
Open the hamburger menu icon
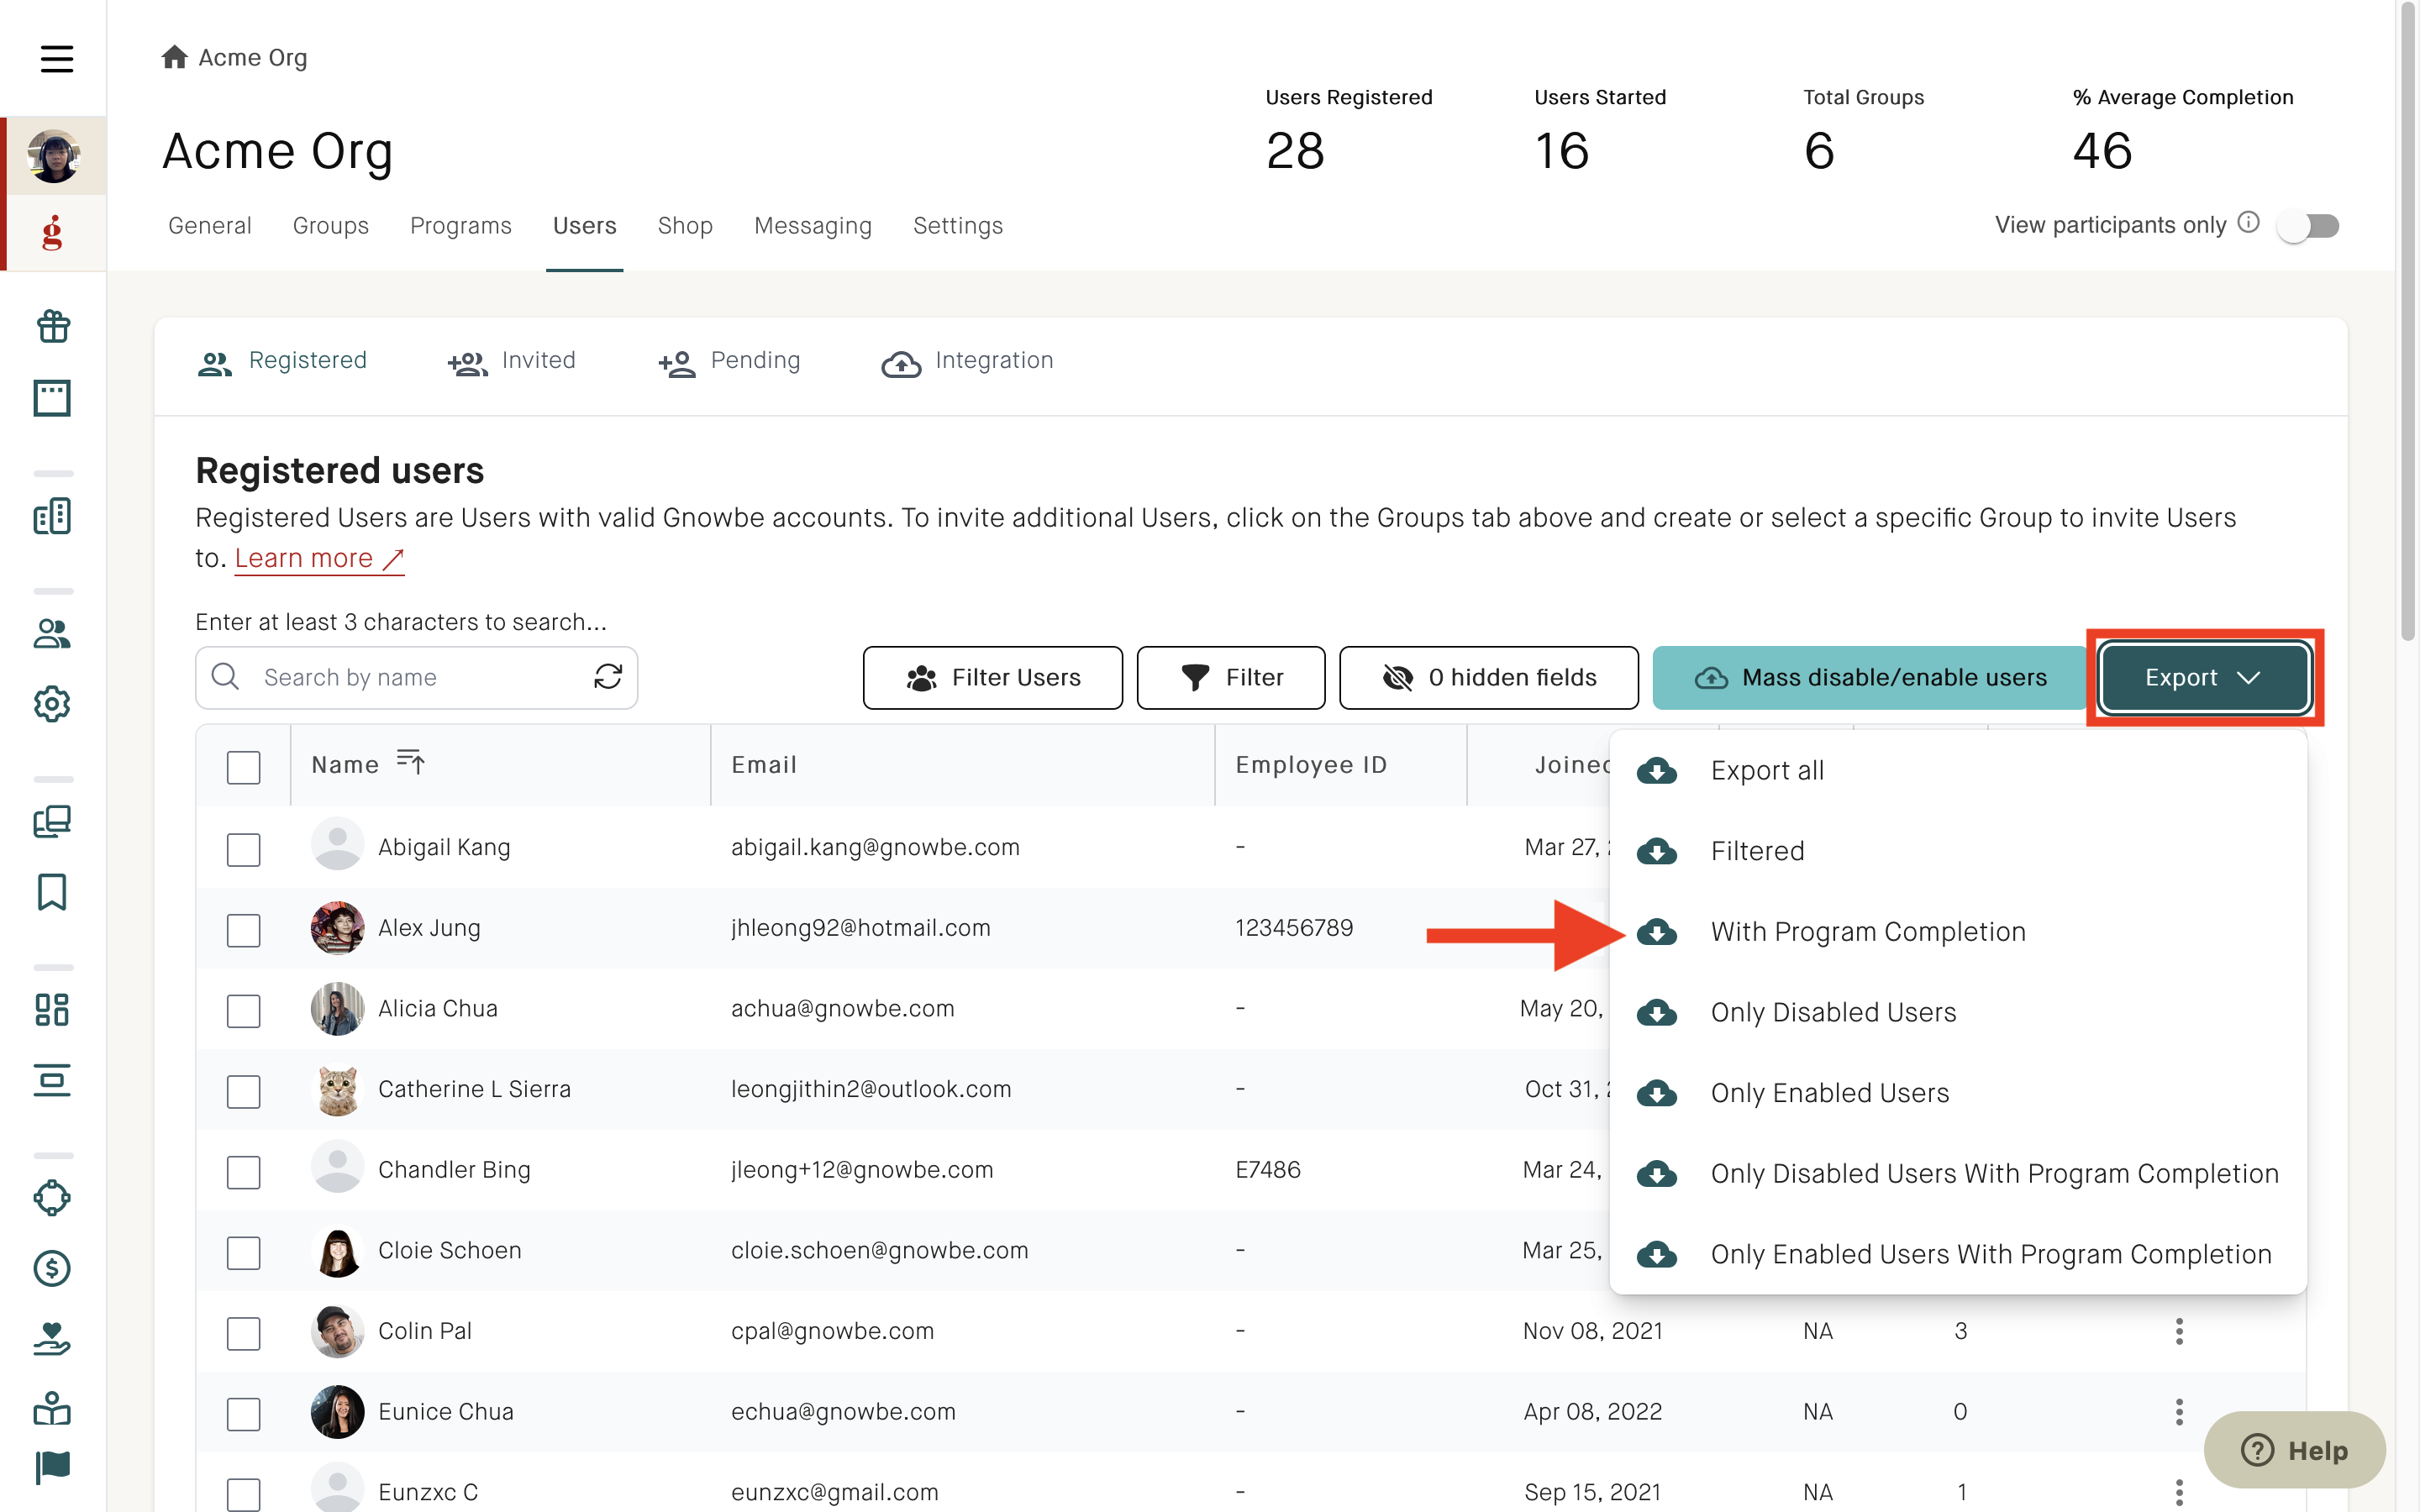[56, 59]
